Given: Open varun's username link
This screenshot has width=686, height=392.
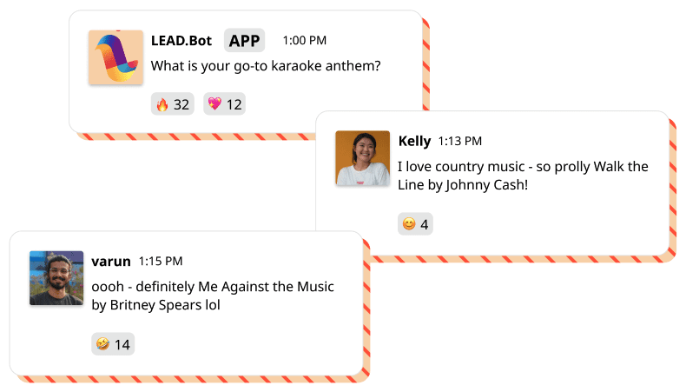Looking at the screenshot, I should [110, 261].
